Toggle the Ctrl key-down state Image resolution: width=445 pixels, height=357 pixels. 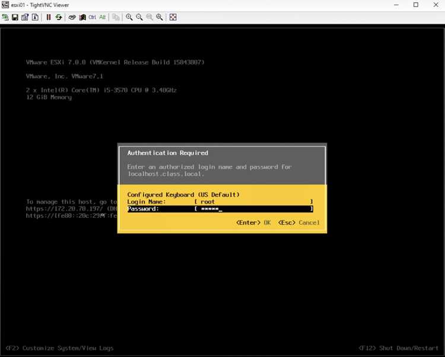click(92, 17)
